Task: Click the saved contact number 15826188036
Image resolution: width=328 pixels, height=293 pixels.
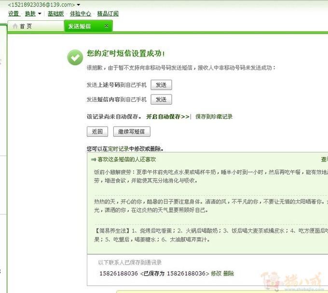Action: [119, 273]
